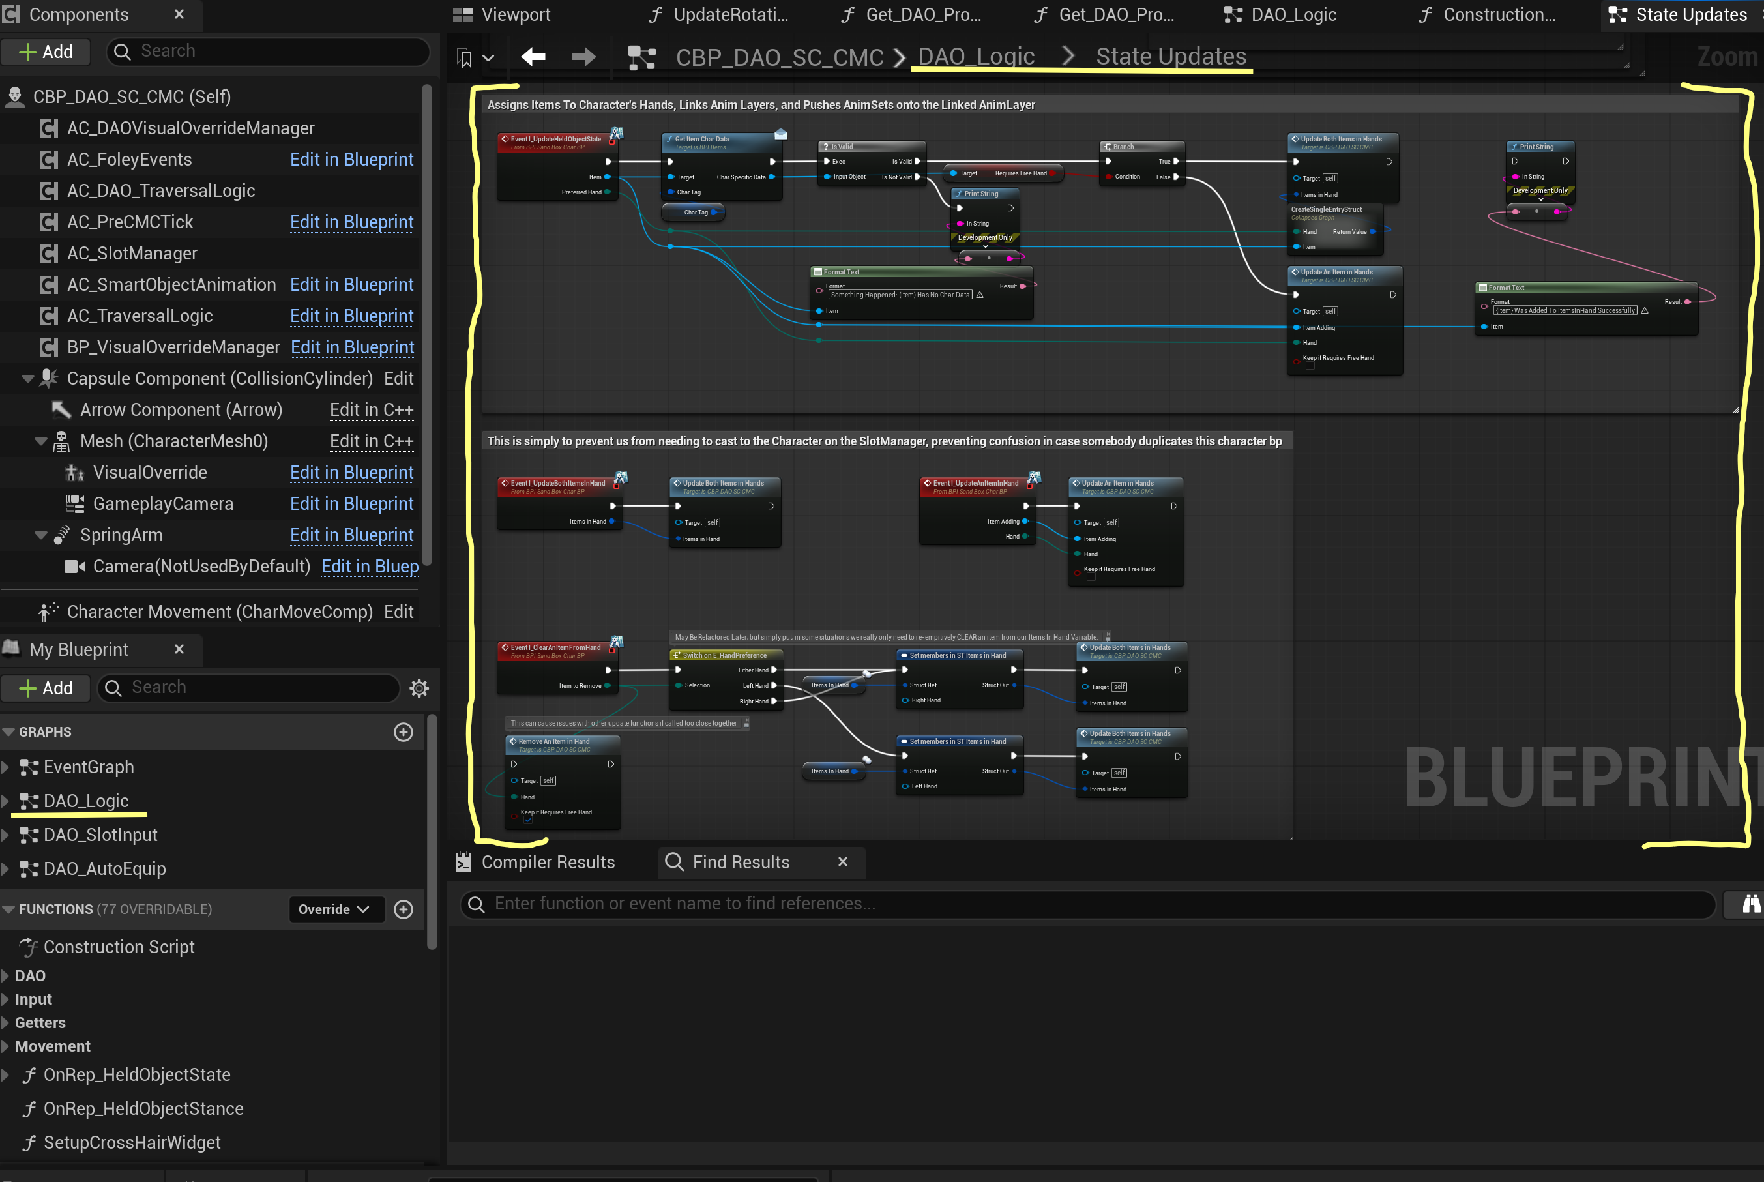
Task: Collapse the Capsule Component hierarchy
Action: tap(28, 378)
